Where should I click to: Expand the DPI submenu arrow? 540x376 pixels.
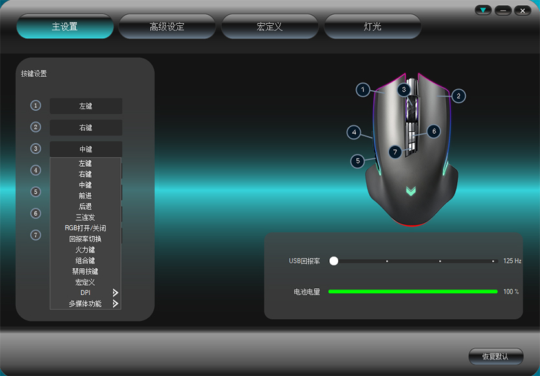pos(116,293)
